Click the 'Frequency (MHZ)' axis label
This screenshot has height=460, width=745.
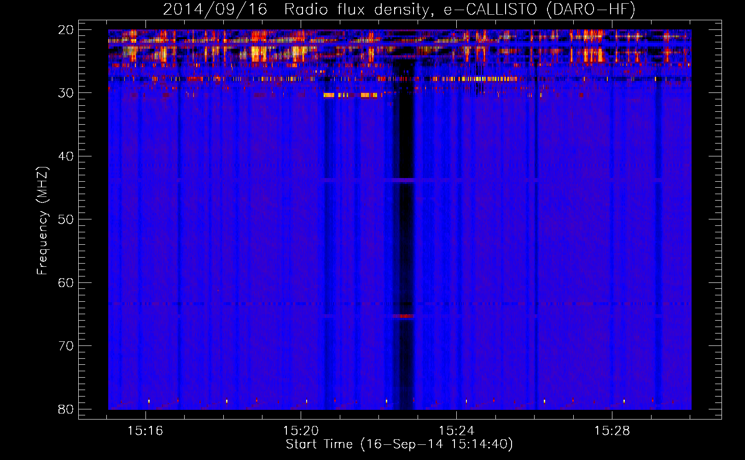click(42, 221)
